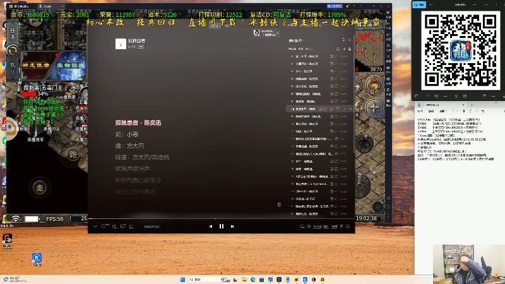Click the 孤独患者 - 陈奕迅 lyrics heading
This screenshot has width=505, height=284.
pos(138,122)
